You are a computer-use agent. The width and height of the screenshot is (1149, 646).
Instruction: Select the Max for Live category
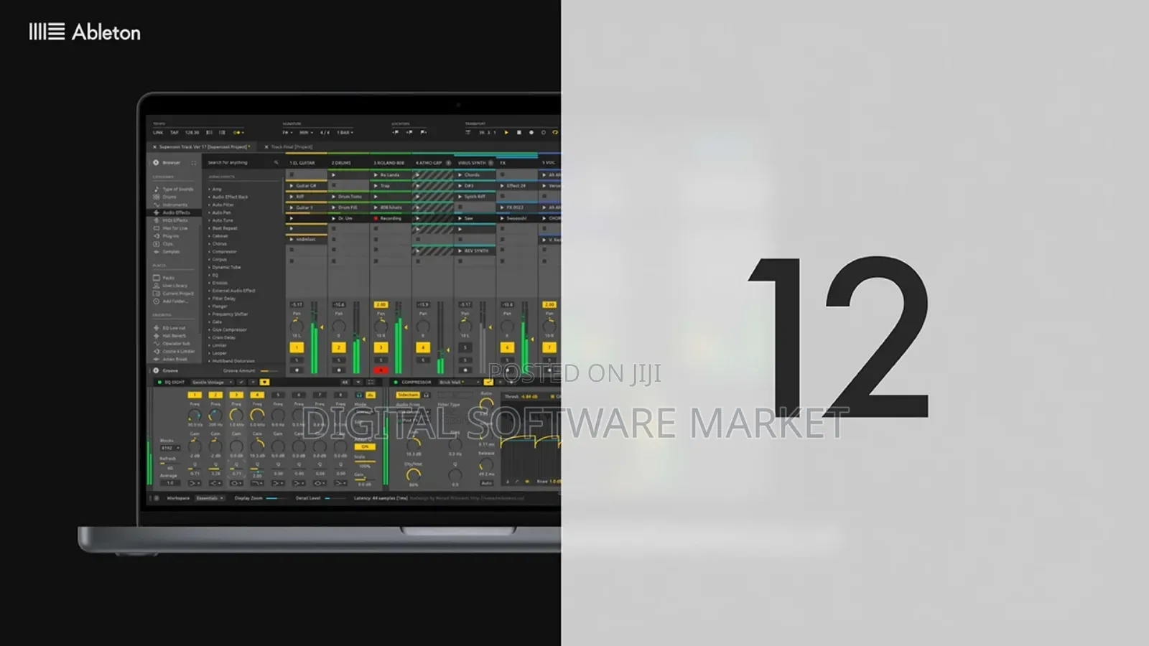(171, 228)
